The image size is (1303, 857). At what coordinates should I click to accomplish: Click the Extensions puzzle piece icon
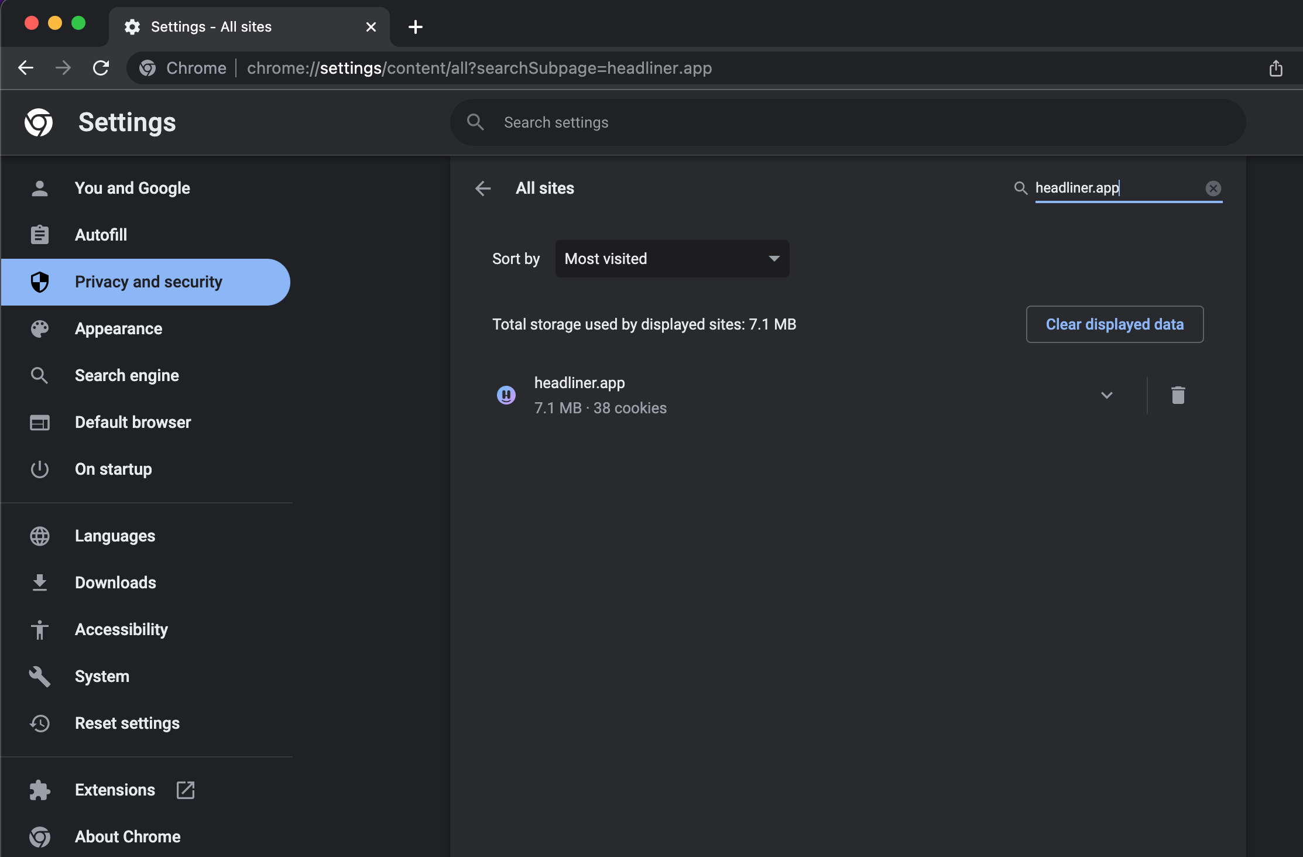point(40,790)
